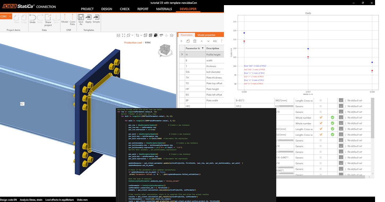Click the ellipsis button in 360,0 [mm] row
The height and width of the screenshot is (202, 385).
pos(341,100)
